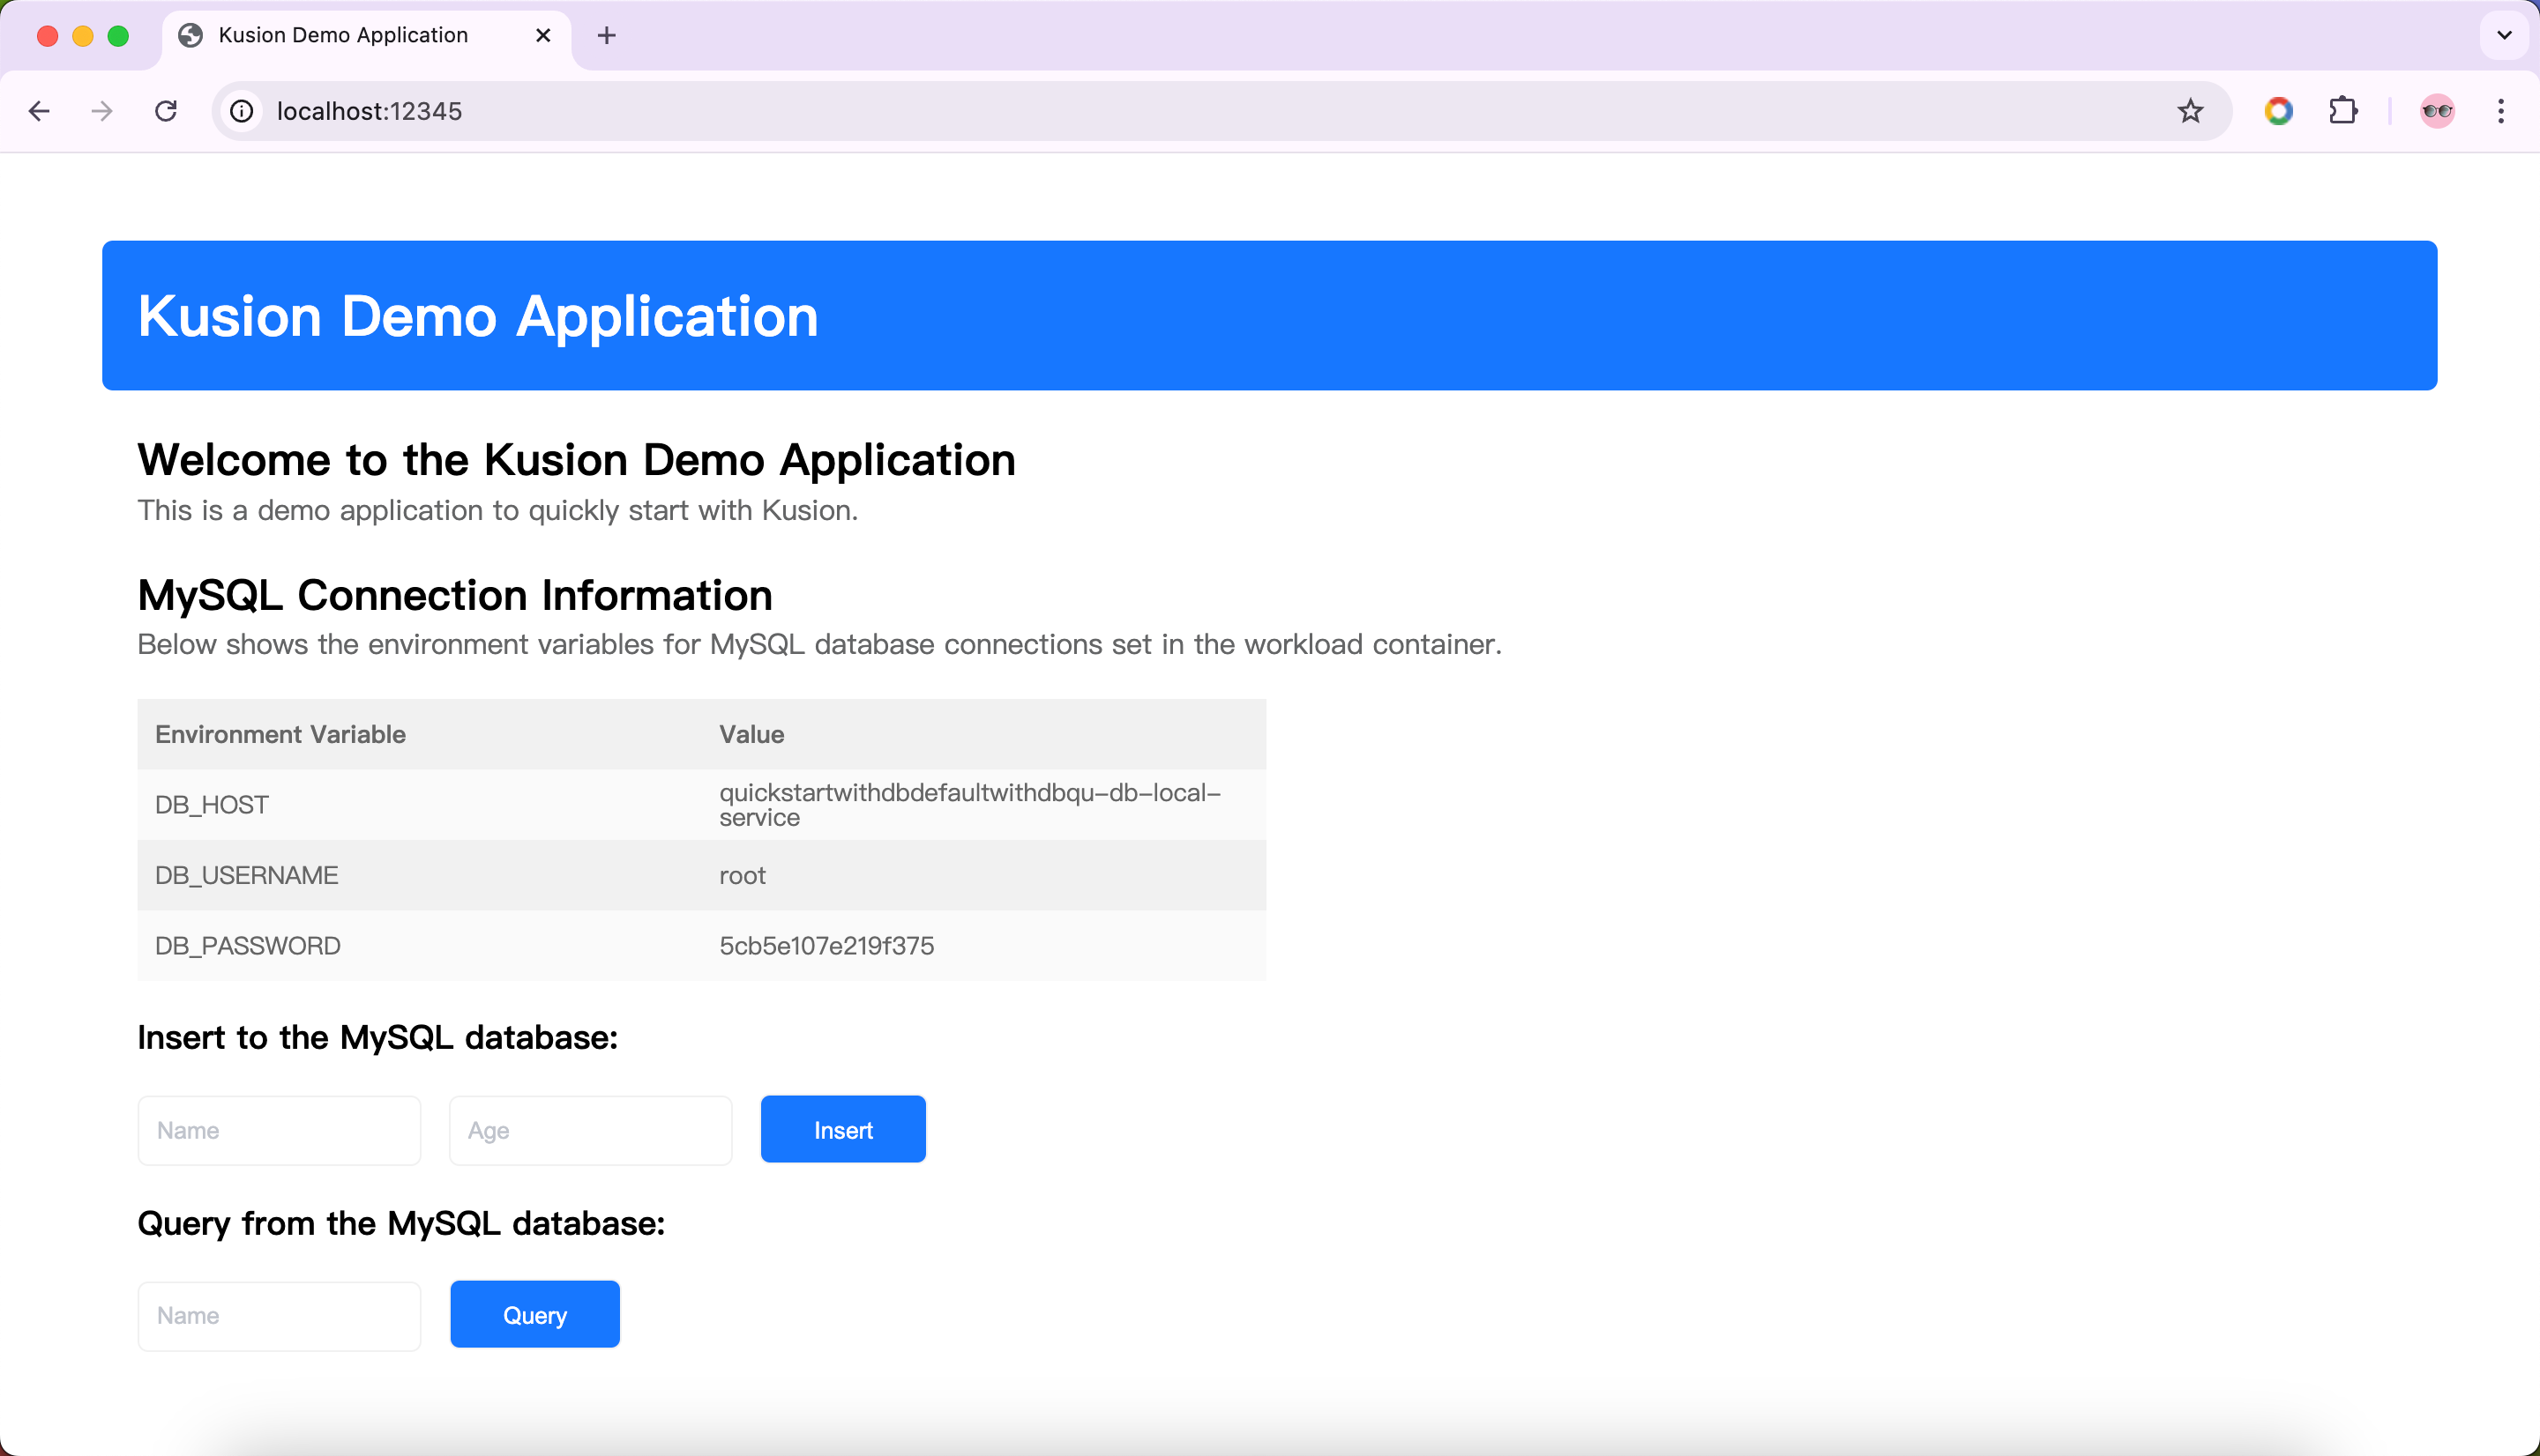The width and height of the screenshot is (2540, 1456).
Task: Click the back navigation arrow
Action: click(39, 111)
